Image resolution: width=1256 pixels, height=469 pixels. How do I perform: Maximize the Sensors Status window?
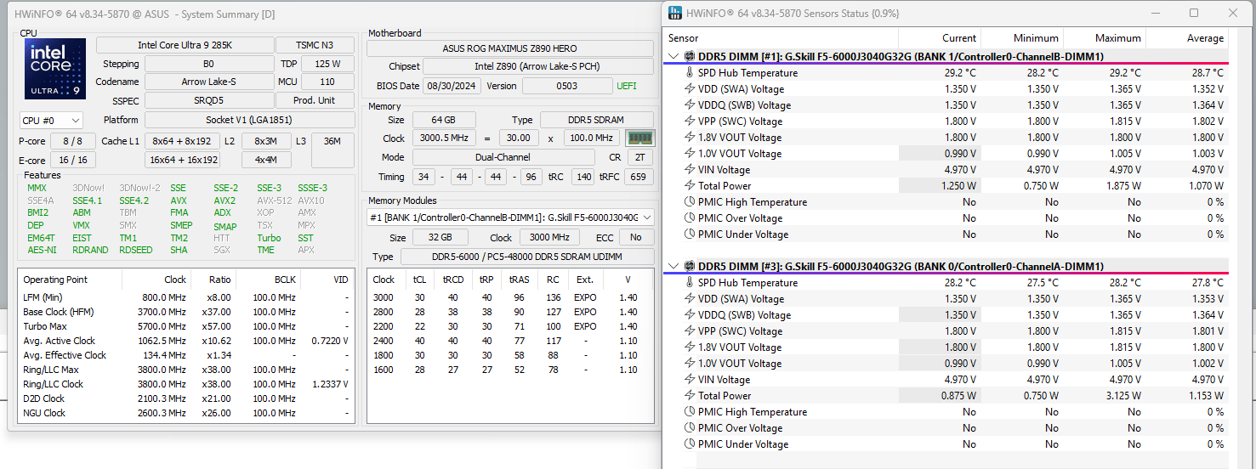click(x=1194, y=13)
